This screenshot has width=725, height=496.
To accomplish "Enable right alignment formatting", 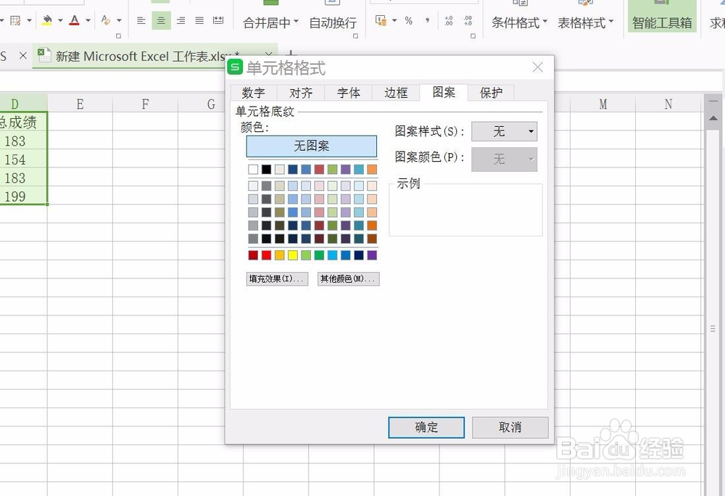I will [181, 20].
